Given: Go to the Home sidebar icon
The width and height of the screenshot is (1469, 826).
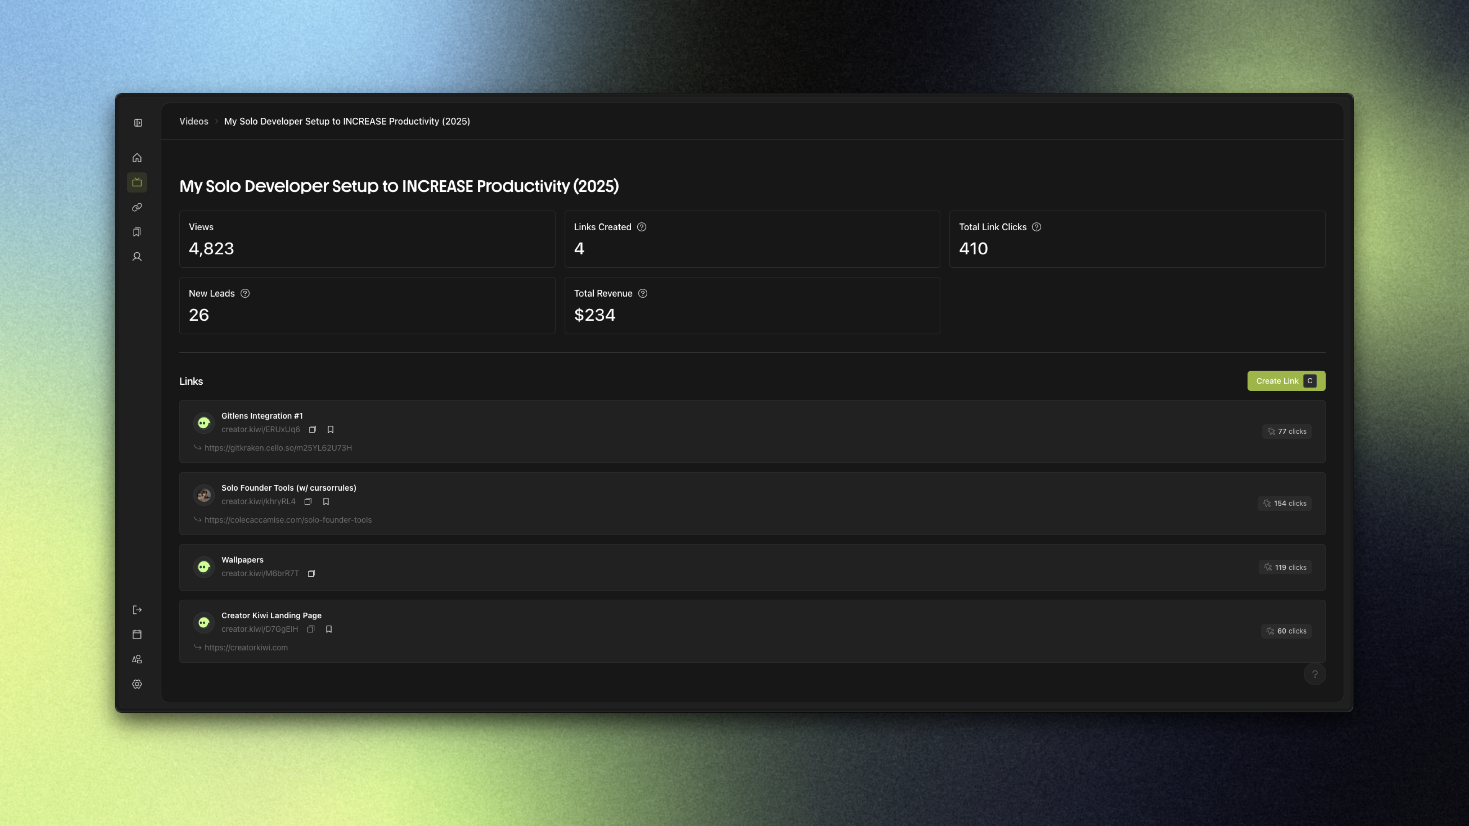Looking at the screenshot, I should (137, 158).
